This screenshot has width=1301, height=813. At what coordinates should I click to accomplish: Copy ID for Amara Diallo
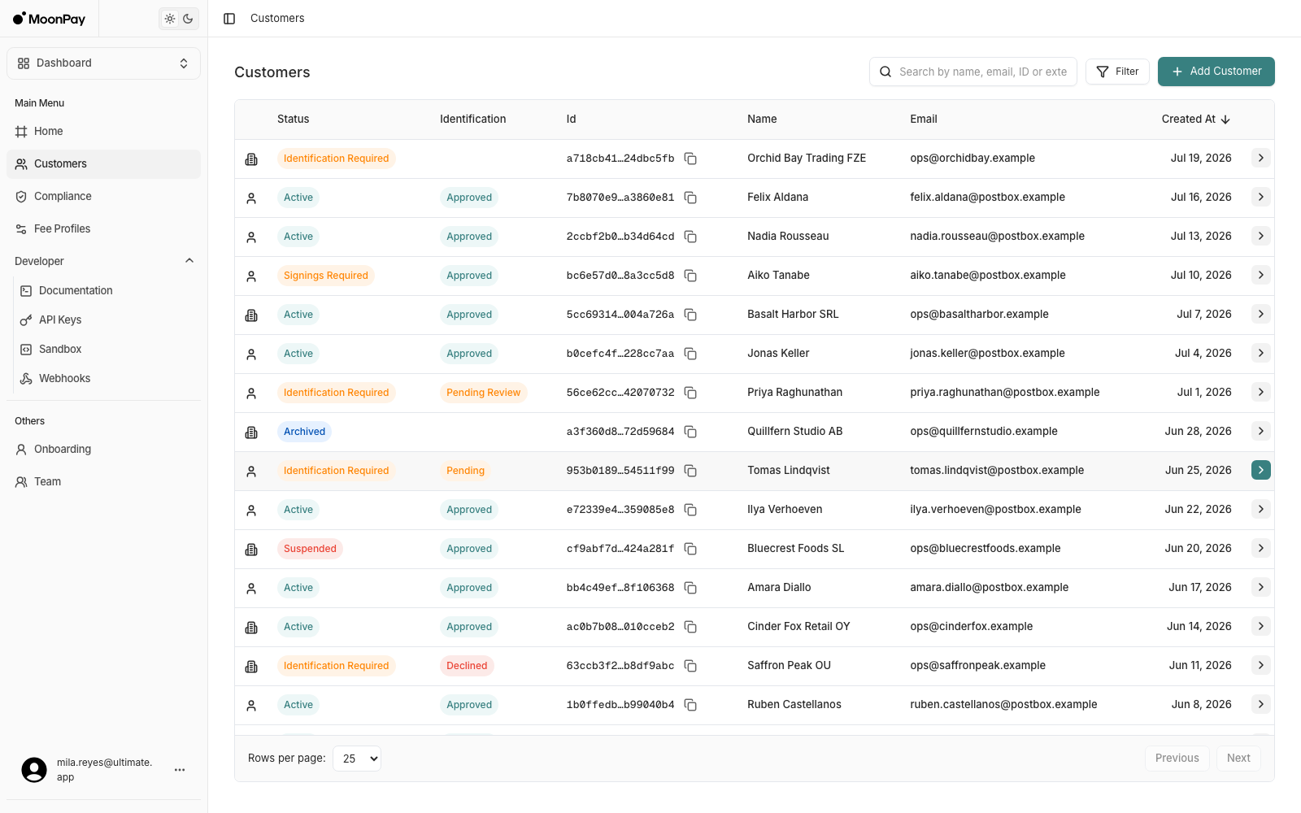point(690,588)
